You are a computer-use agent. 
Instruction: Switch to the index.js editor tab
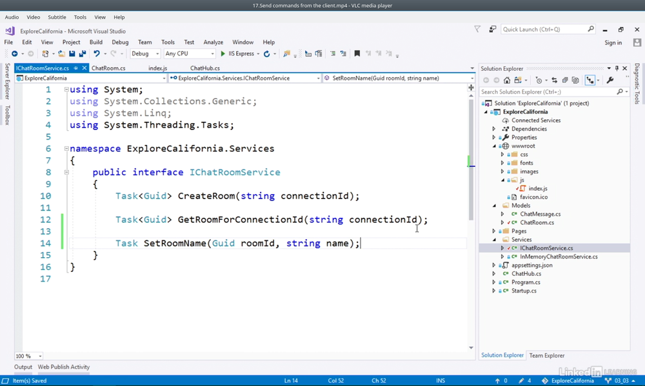pos(157,68)
